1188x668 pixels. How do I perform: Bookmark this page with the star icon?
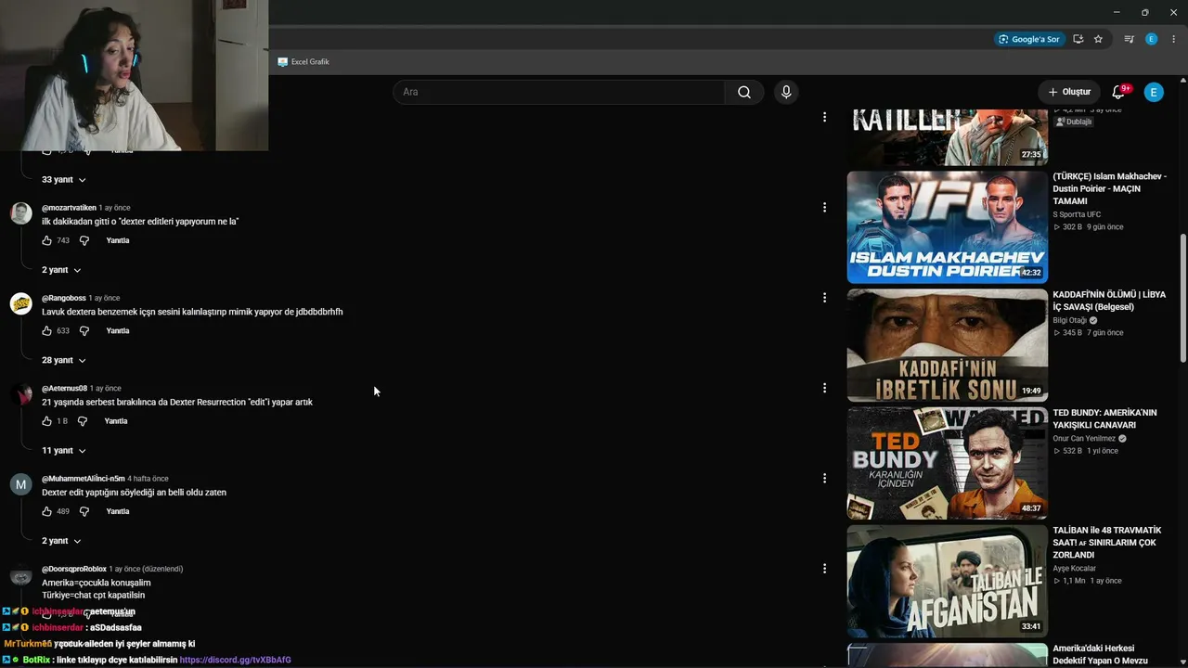1098,39
